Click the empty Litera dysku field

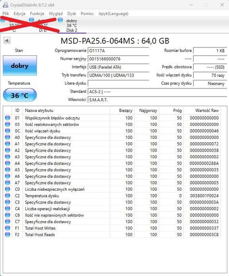coord(118,83)
